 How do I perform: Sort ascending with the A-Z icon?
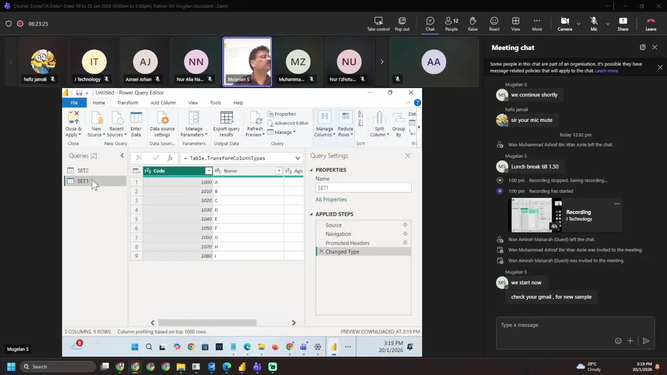pyautogui.click(x=360, y=115)
